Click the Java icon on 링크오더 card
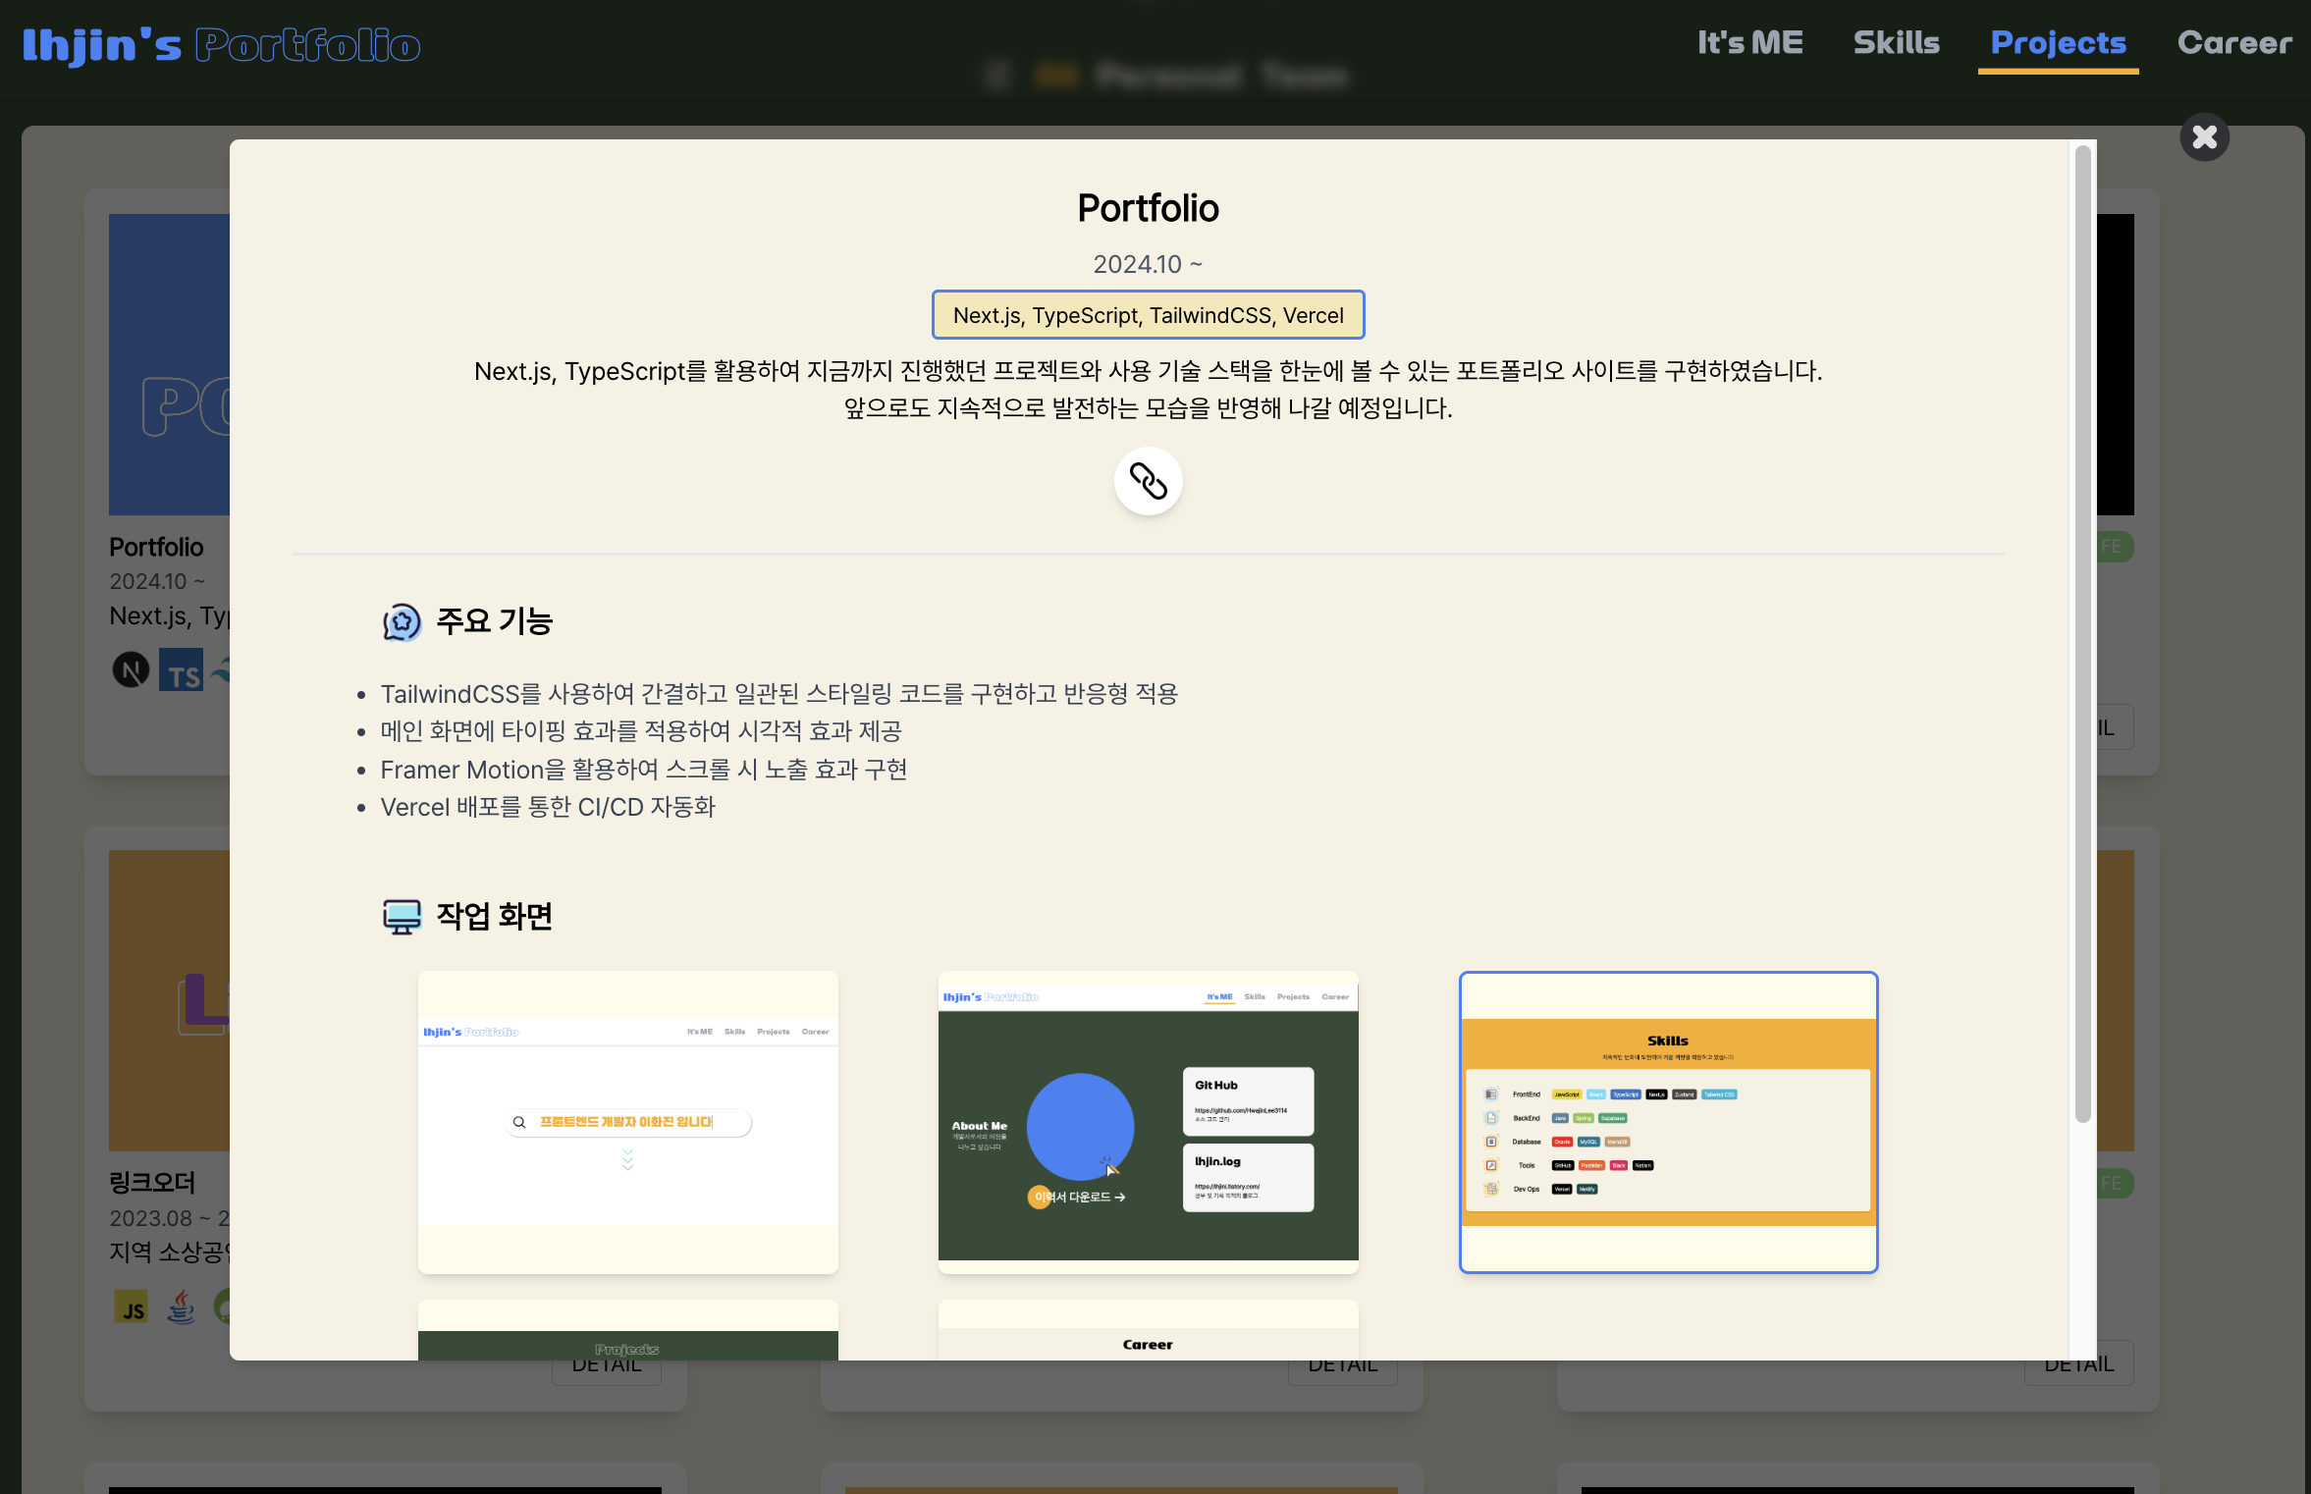2311x1494 pixels. tap(181, 1307)
